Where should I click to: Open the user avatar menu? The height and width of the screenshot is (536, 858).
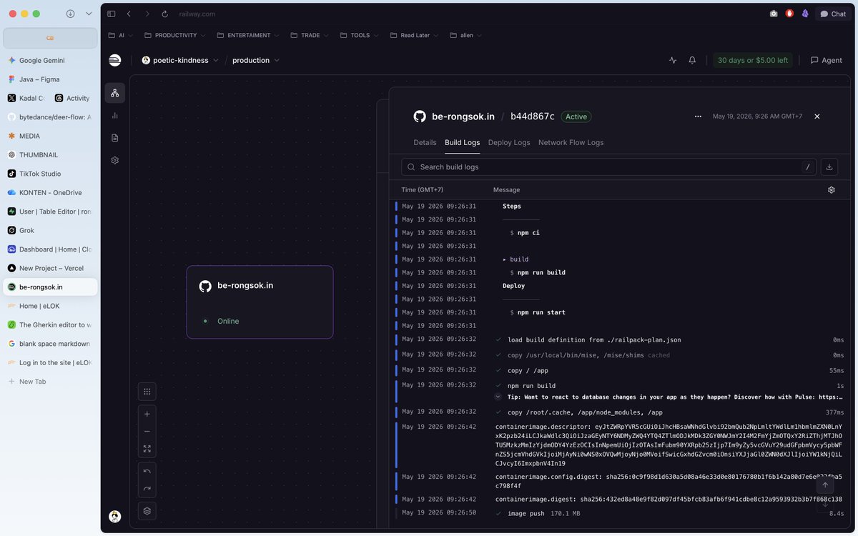click(114, 516)
